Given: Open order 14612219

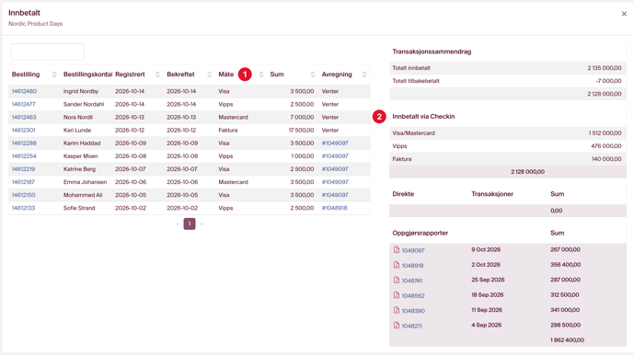Looking at the screenshot, I should [x=23, y=169].
